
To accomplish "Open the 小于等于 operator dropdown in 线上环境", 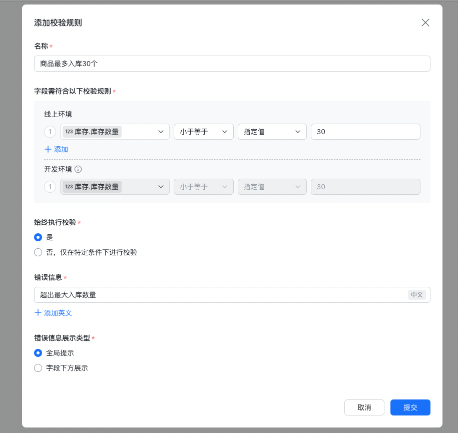I will [204, 132].
